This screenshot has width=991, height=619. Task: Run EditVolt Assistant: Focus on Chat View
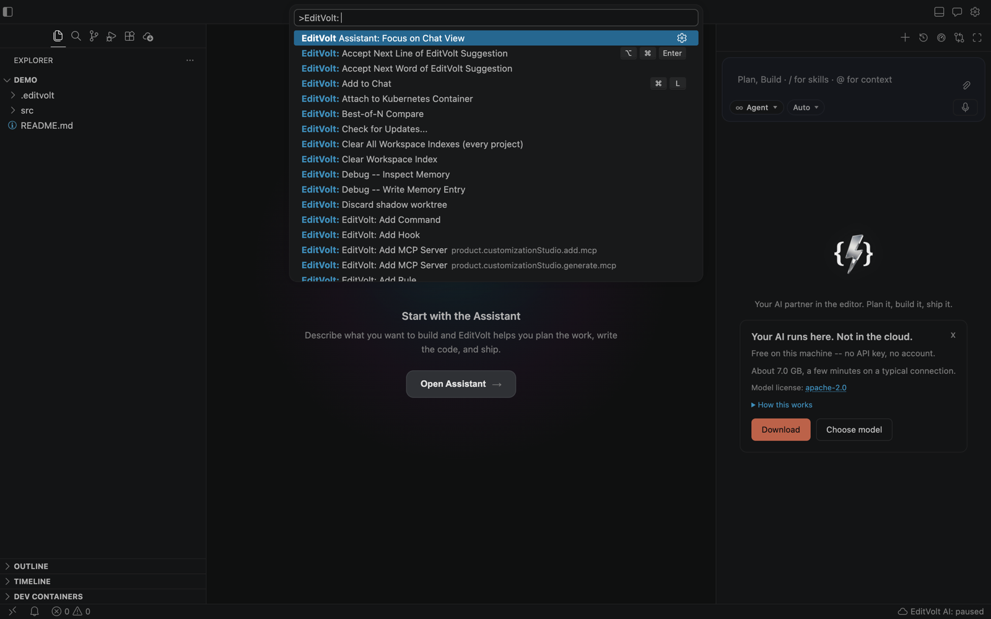[496, 38]
